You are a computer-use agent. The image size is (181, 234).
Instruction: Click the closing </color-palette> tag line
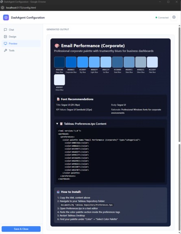(71, 173)
